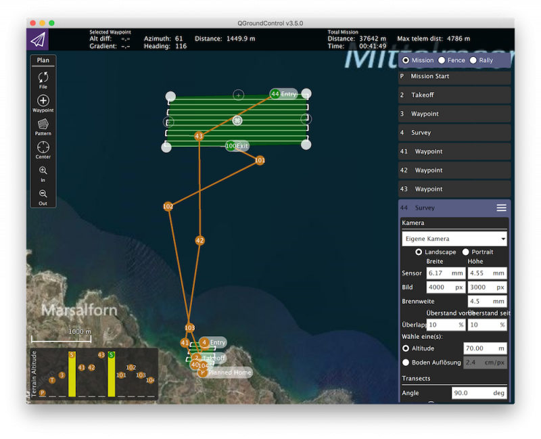The height and width of the screenshot is (439, 541).
Task: Click the Altitude 70.00 m field
Action: pyautogui.click(x=485, y=348)
